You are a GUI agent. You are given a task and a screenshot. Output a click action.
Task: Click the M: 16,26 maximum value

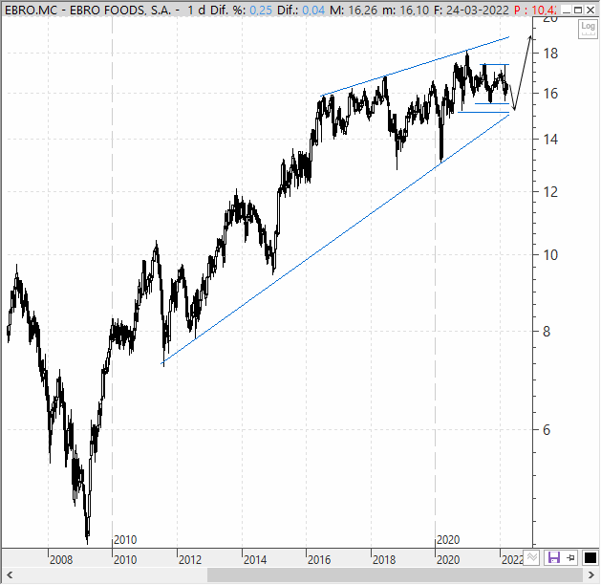point(354,11)
